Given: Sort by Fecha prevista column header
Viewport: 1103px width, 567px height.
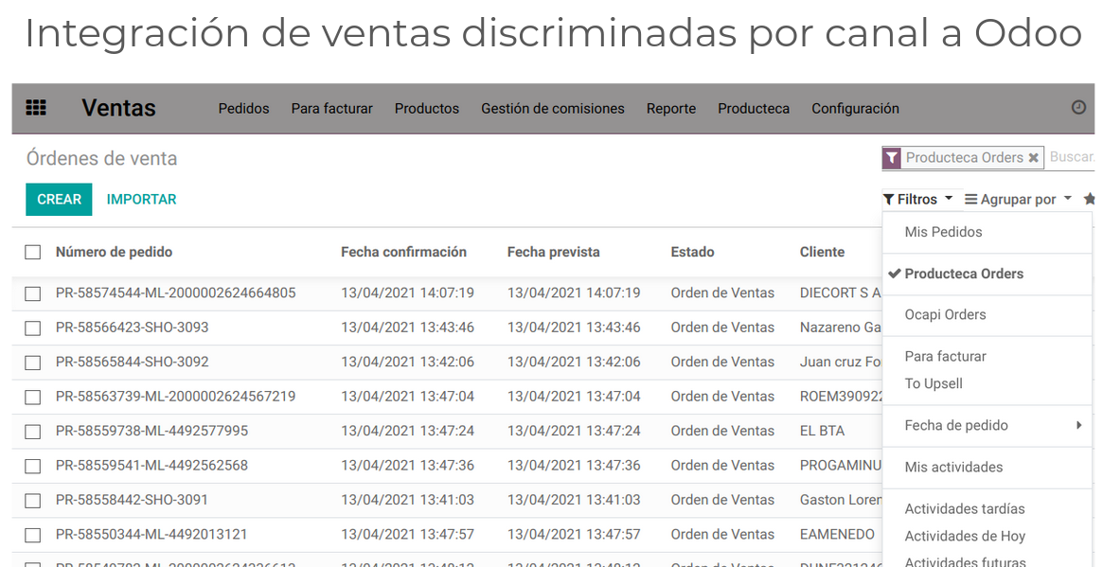Looking at the screenshot, I should click(x=554, y=252).
